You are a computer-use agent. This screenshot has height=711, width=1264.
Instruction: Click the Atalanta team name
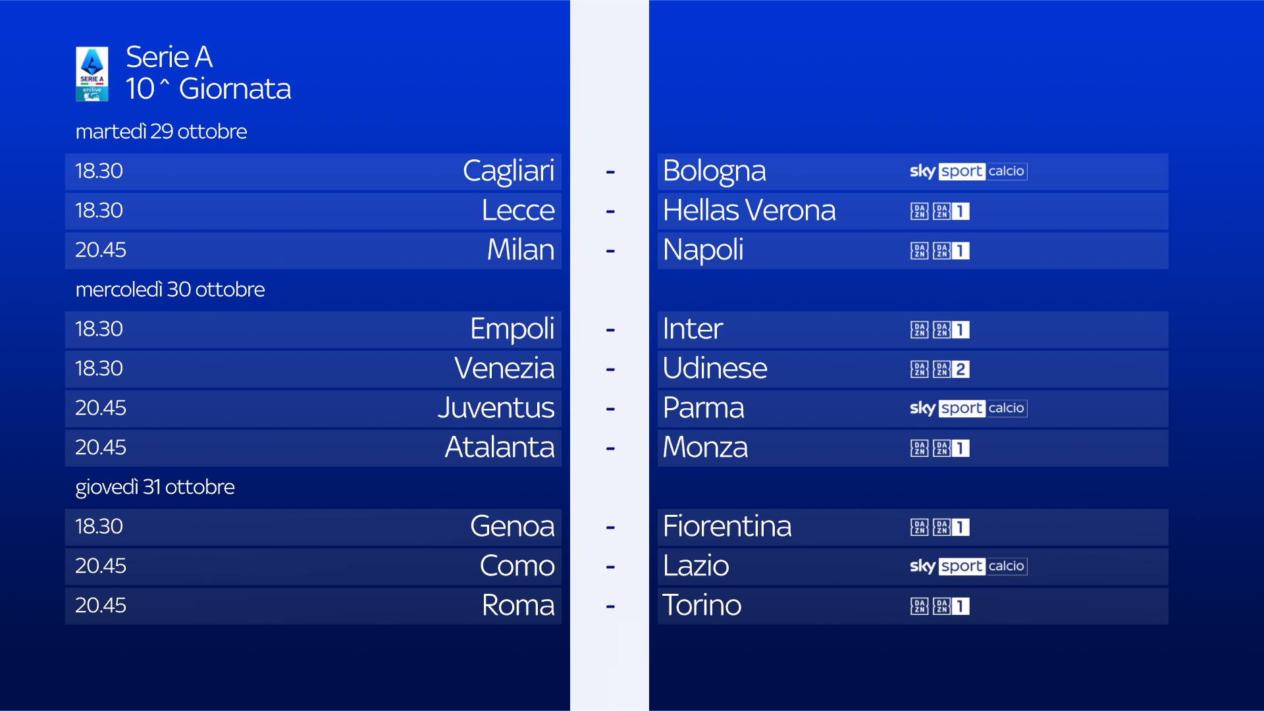point(499,448)
